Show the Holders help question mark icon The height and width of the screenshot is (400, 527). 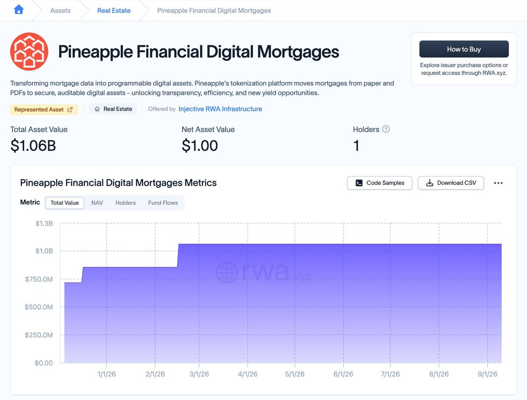tap(386, 129)
